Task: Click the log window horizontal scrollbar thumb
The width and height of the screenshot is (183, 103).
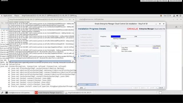Action: (41, 61)
